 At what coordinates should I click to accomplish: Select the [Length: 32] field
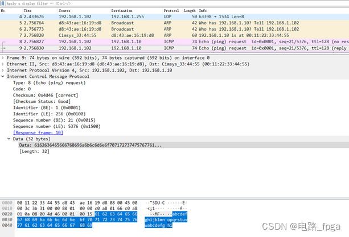[34, 152]
